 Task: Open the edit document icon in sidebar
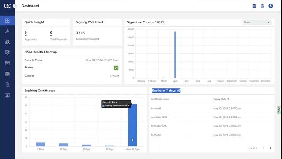point(7,53)
